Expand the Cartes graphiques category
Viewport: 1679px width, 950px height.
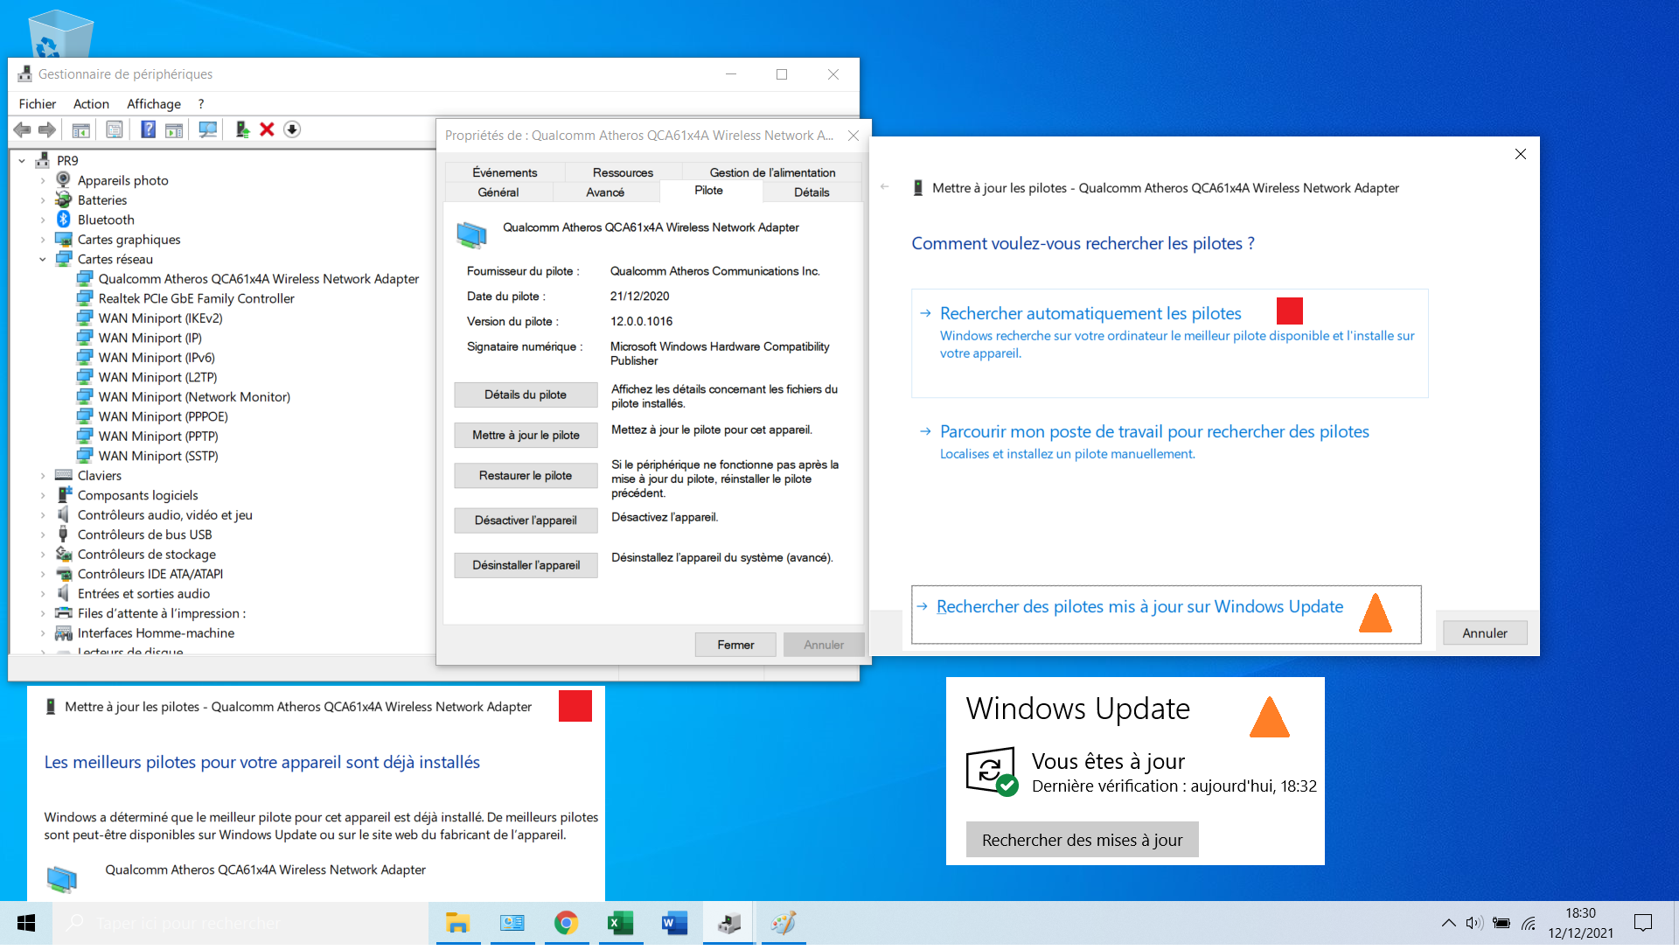click(x=43, y=241)
